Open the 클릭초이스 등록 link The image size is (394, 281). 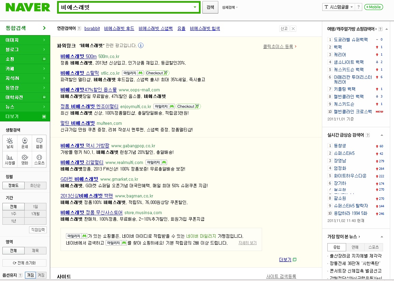tap(278, 46)
